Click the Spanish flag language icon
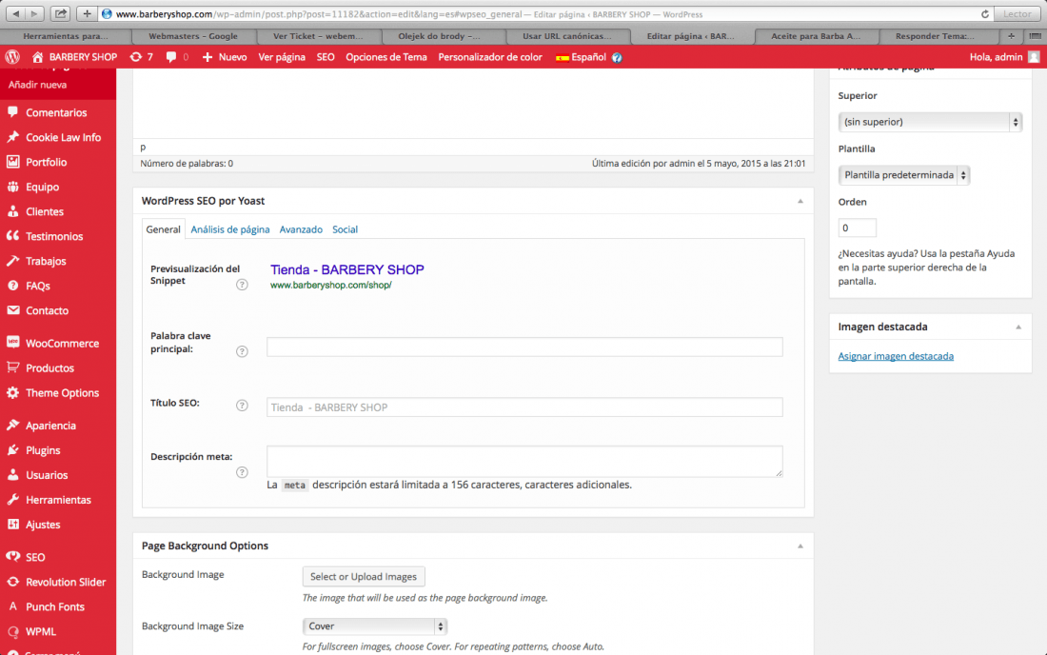The width and height of the screenshot is (1047, 655). (563, 57)
